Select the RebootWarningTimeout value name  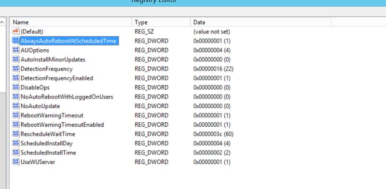(52, 116)
